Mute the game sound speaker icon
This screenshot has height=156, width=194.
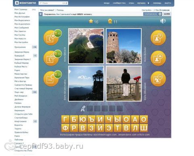click(x=163, y=21)
